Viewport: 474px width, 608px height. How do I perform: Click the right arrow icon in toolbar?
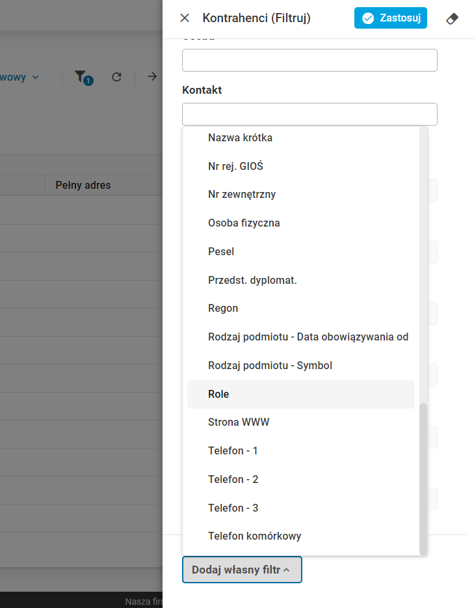pos(152,77)
